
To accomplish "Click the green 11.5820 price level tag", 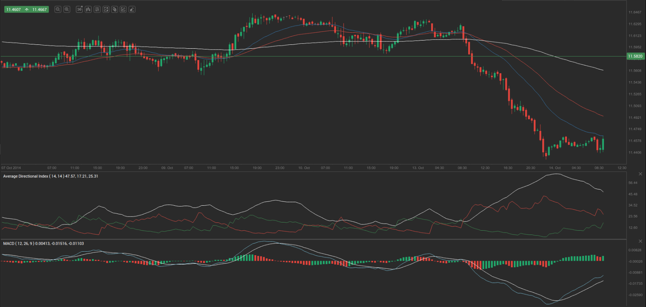I will (x=635, y=56).
